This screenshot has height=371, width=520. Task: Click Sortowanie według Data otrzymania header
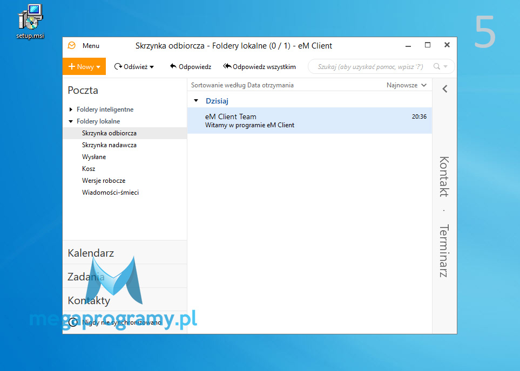pos(242,85)
